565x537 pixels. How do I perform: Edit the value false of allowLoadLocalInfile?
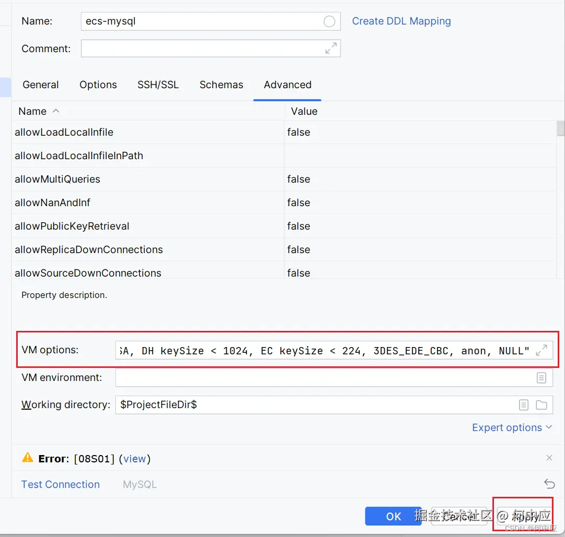(x=420, y=132)
